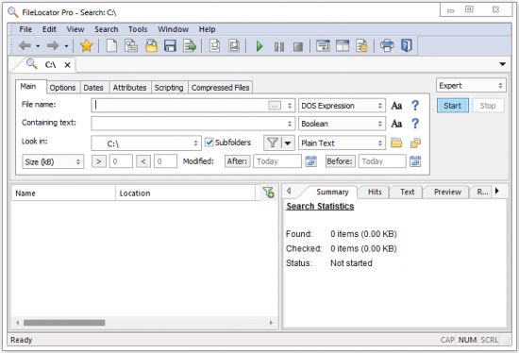Viewport: 519px width, 353px height.
Task: Open help book icon in toolbar
Action: point(407,45)
